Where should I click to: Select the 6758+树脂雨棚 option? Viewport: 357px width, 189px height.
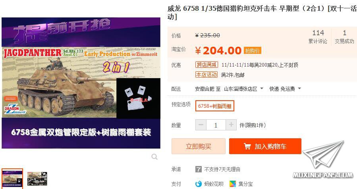pyautogui.click(x=215, y=106)
